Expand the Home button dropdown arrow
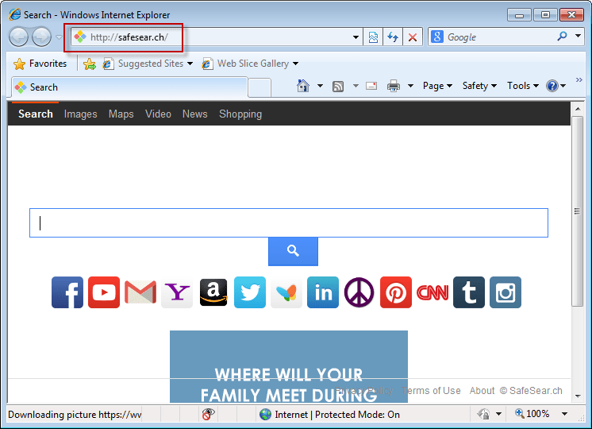 click(x=320, y=86)
